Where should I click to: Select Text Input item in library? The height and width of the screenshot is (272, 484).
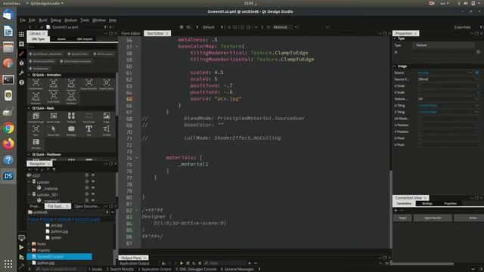point(36,144)
